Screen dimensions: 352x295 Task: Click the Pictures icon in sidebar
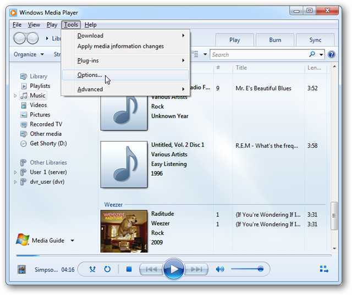(x=24, y=115)
